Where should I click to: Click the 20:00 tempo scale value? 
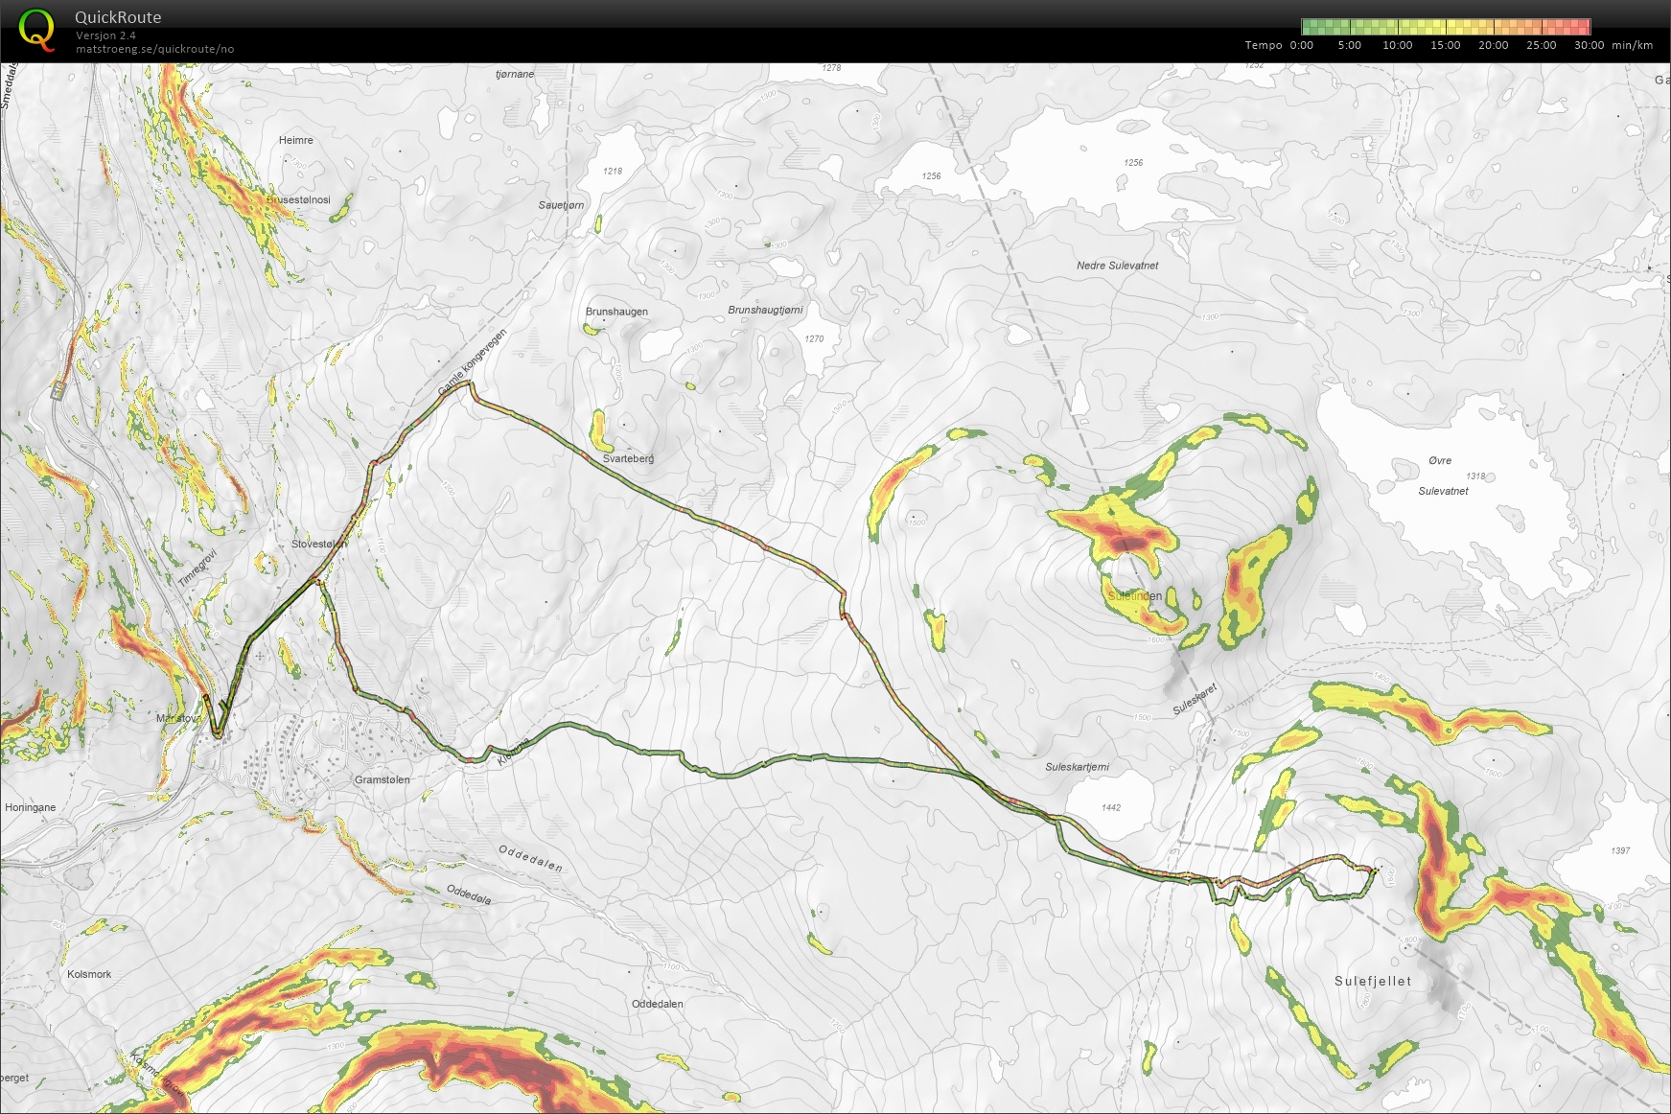pyautogui.click(x=1493, y=45)
